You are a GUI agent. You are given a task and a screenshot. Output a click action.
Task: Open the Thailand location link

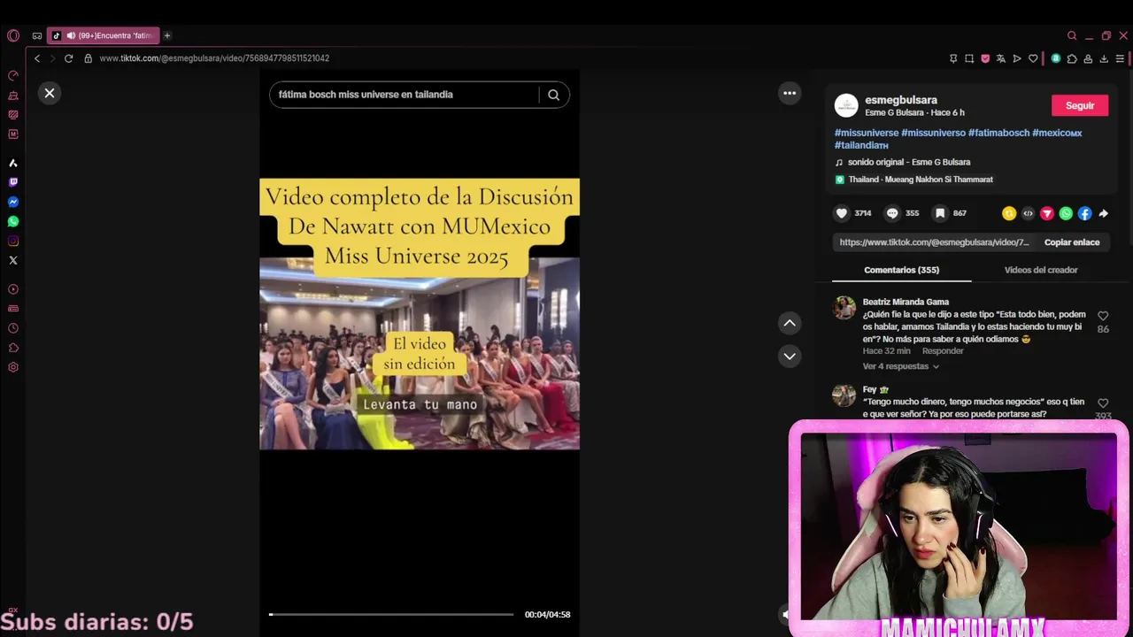(x=921, y=180)
